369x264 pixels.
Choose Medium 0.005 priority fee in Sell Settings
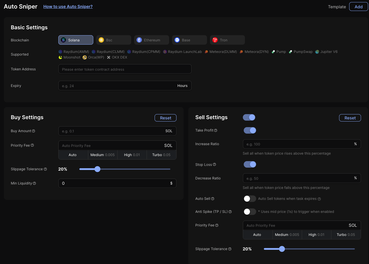tap(287, 235)
